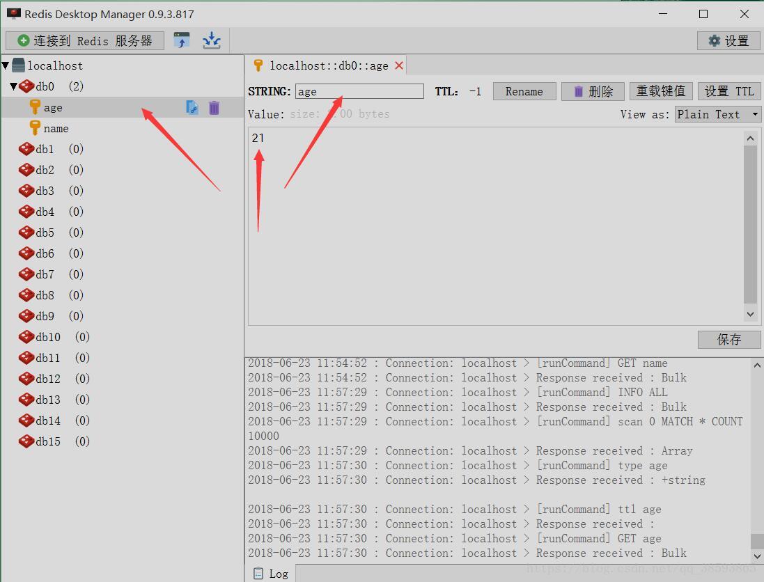Open the Log tab
The height and width of the screenshot is (582, 764).
pyautogui.click(x=271, y=574)
